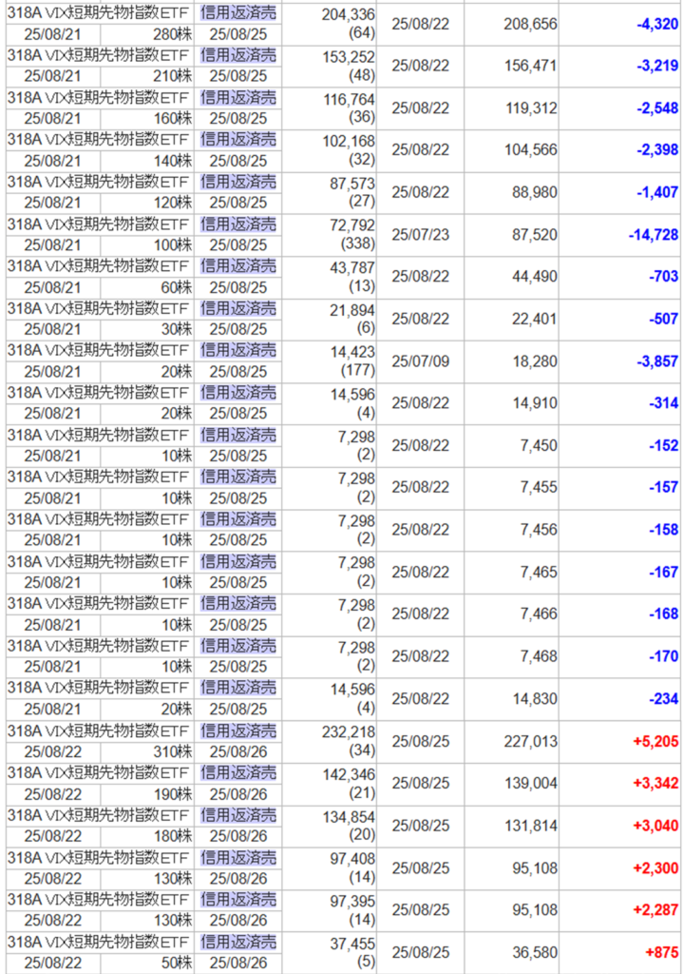Screen dimensions: 684x974
Task: Click the sale amount 232,218
Action: 349,731
